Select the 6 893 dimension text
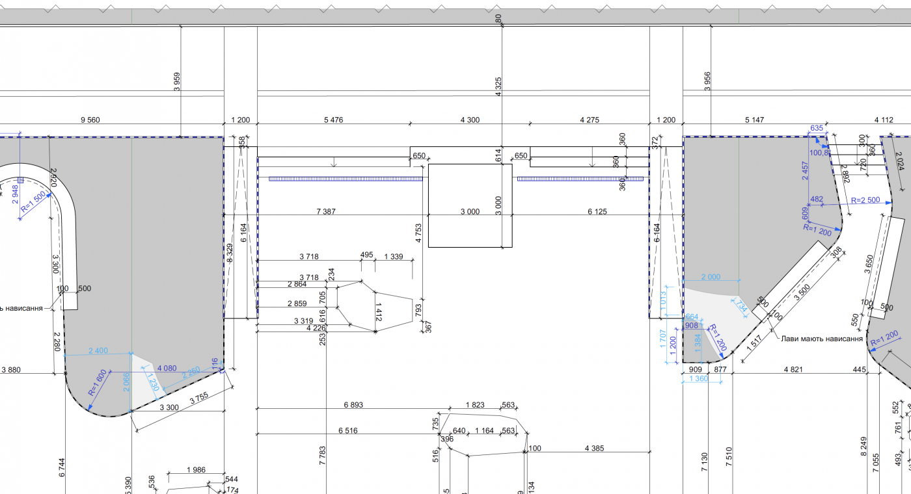Viewport: 911px width, 494px height. coord(353,405)
